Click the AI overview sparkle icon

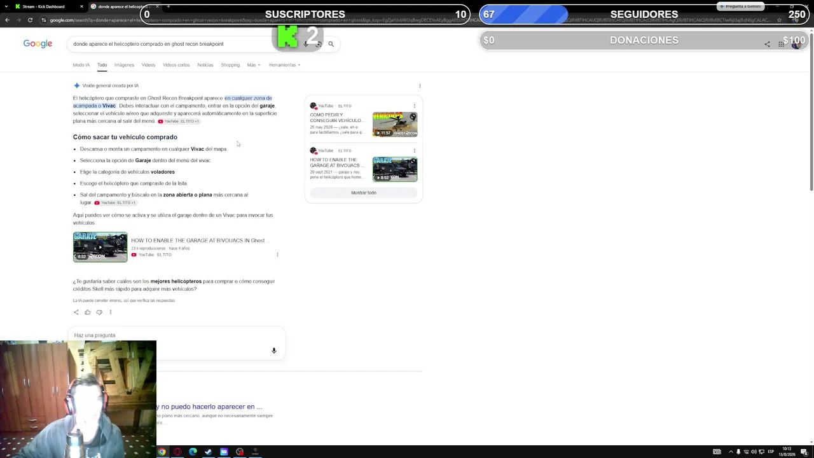[x=76, y=85]
